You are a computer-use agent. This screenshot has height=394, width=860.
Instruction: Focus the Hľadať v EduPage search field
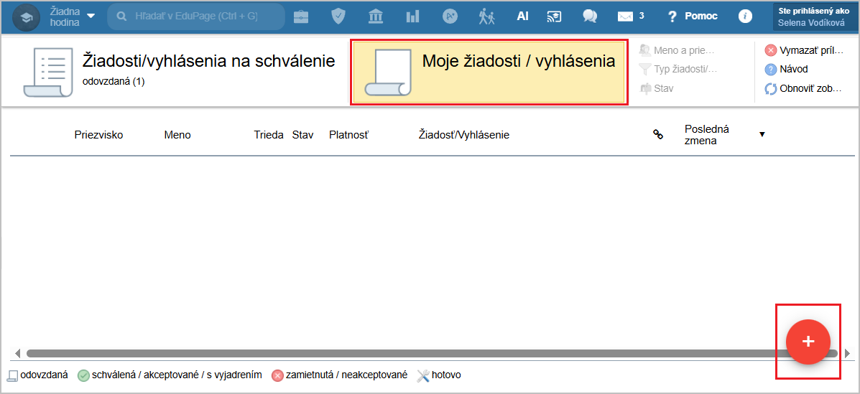pyautogui.click(x=196, y=16)
